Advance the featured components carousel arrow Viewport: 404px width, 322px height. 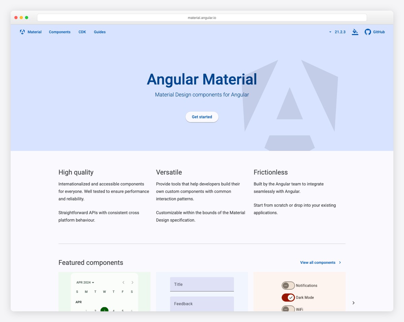click(353, 303)
